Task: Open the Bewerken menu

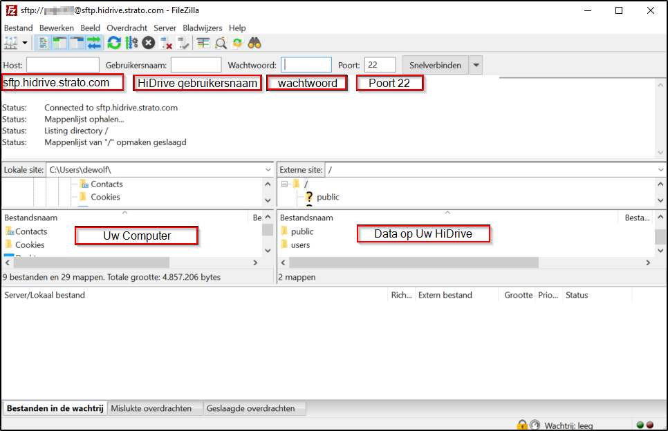Action: pyautogui.click(x=57, y=28)
